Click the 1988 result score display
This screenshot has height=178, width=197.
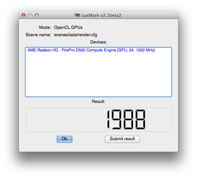pos(98,119)
